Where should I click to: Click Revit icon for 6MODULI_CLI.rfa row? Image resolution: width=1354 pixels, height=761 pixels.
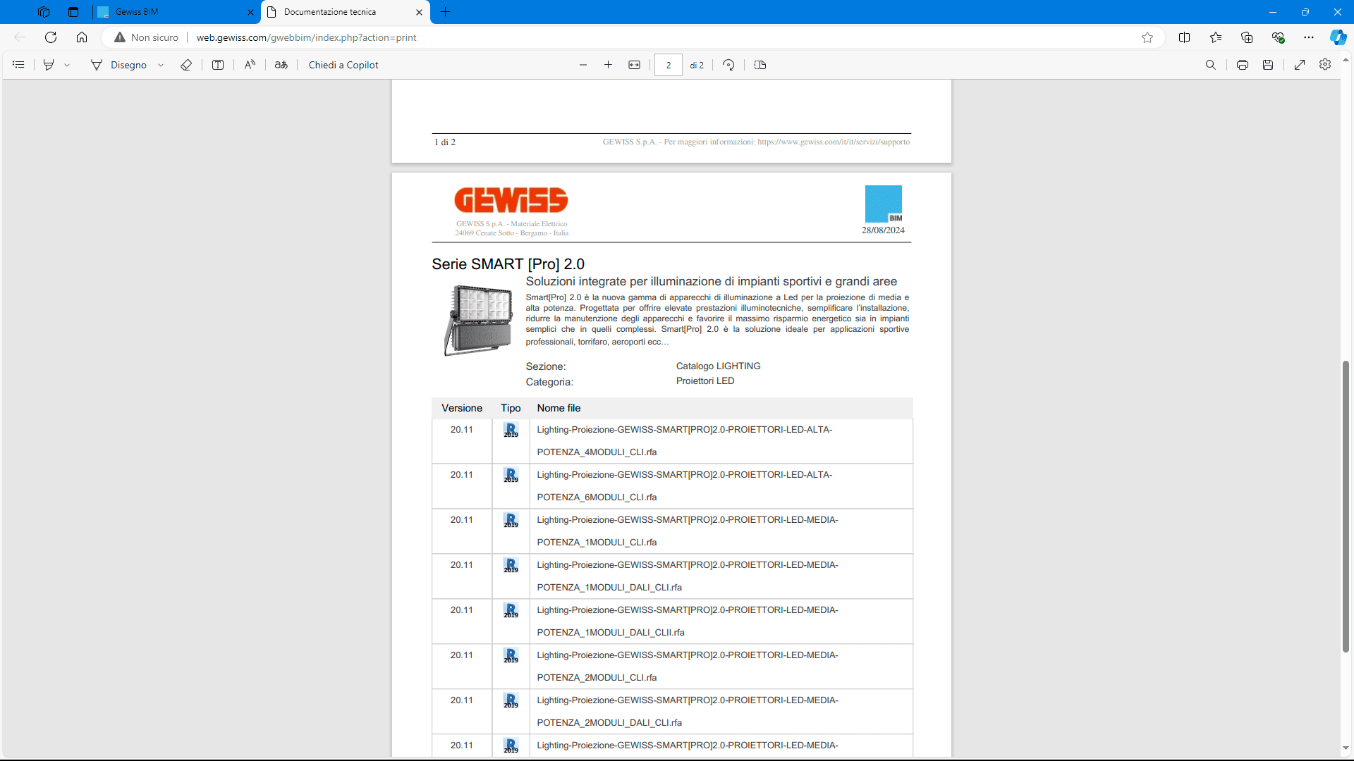[x=511, y=475]
